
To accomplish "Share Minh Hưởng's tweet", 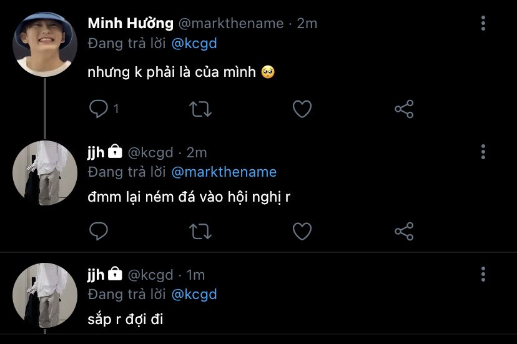I will tap(404, 109).
